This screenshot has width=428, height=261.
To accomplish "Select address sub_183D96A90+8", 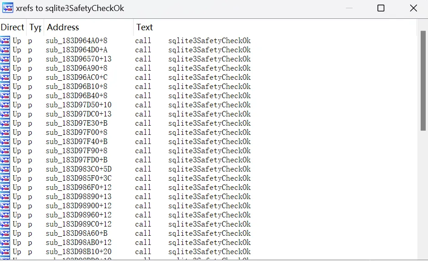I will point(76,68).
